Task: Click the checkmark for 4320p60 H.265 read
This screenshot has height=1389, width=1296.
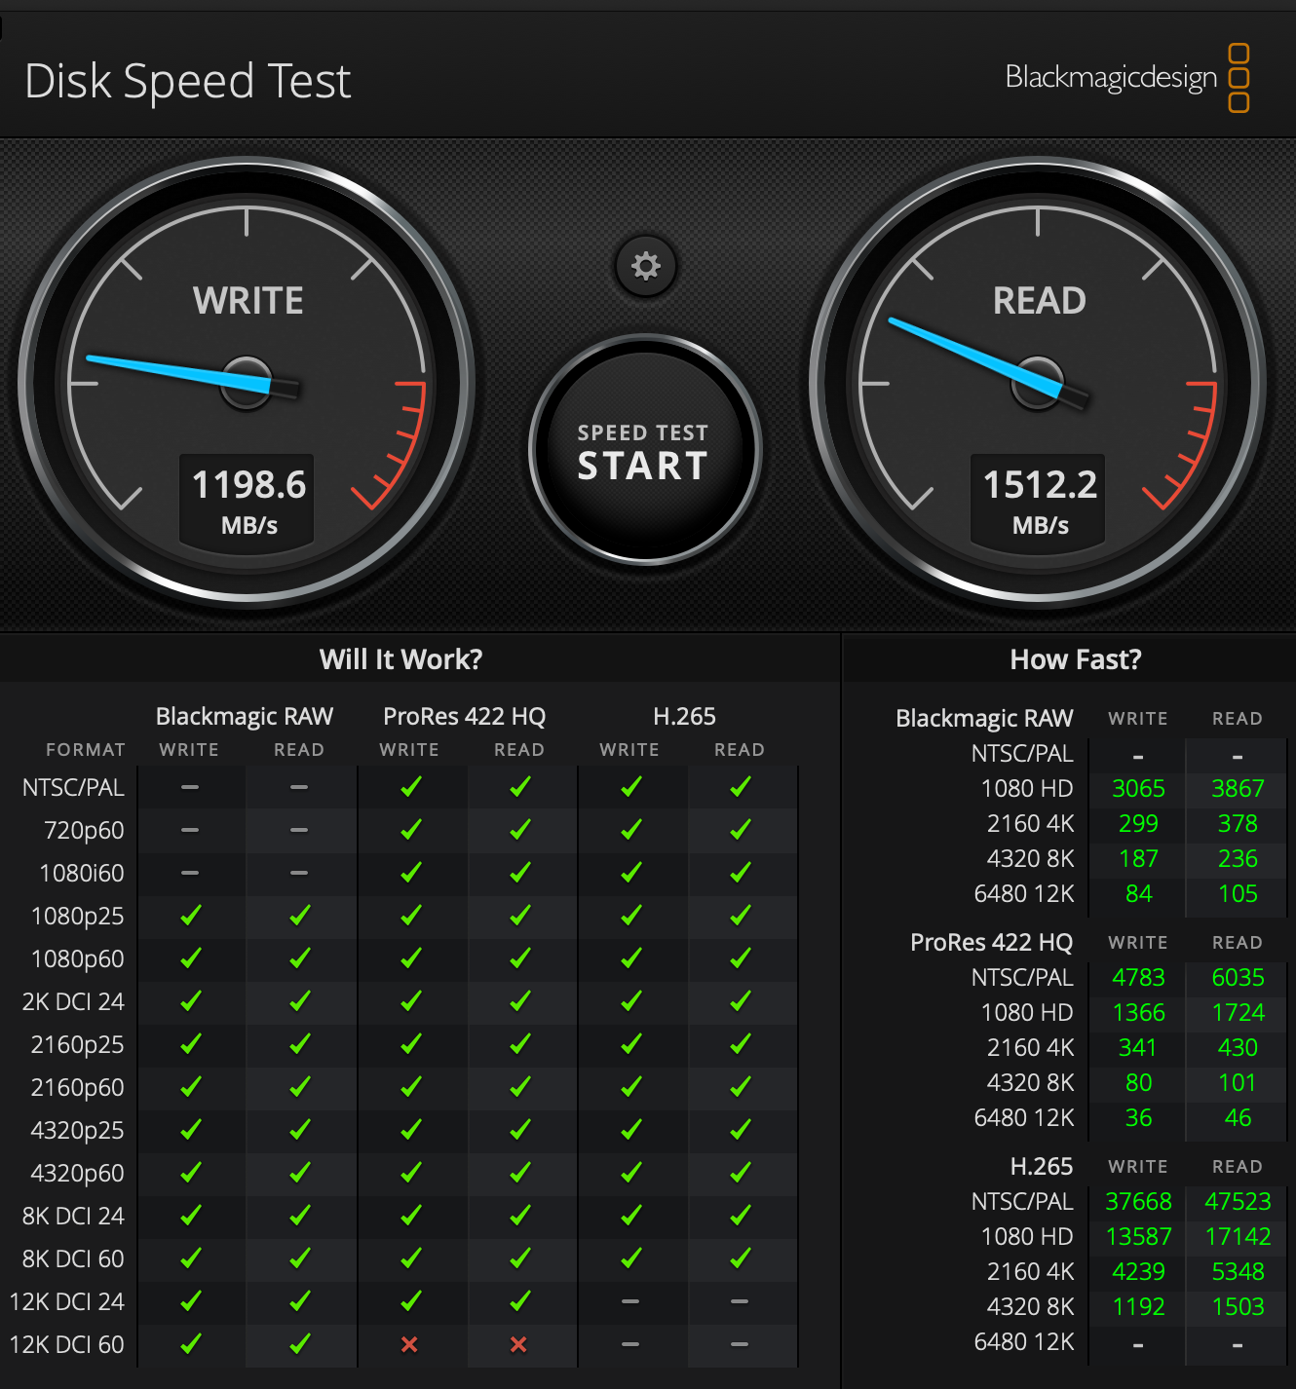Action: tap(740, 1172)
